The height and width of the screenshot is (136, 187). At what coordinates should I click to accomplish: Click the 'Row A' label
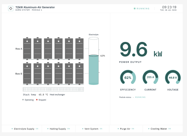[x=19, y=49]
